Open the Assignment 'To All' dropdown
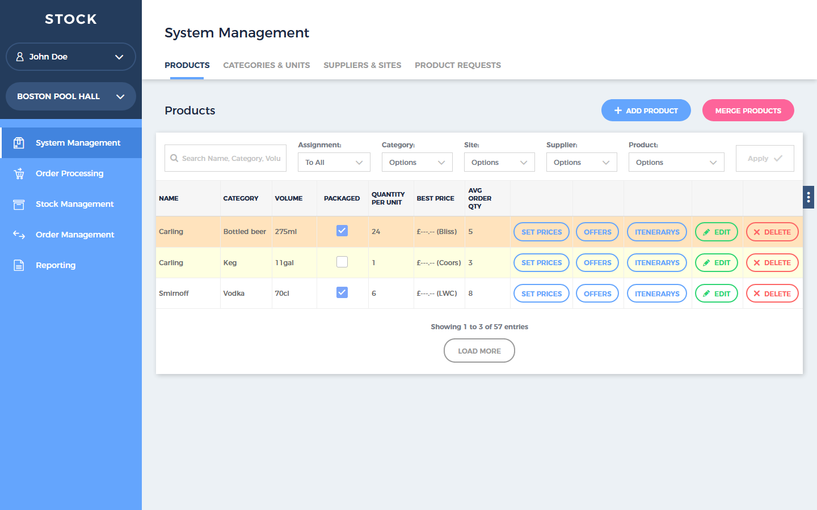 (334, 162)
